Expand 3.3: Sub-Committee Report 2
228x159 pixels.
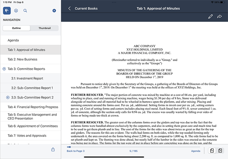coord(8,97)
